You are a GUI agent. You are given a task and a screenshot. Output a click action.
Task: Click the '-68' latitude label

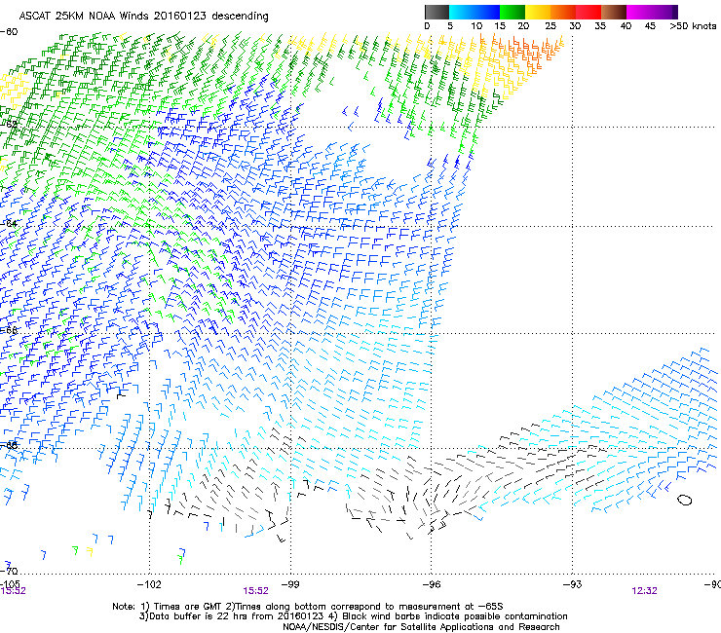[x=9, y=445]
